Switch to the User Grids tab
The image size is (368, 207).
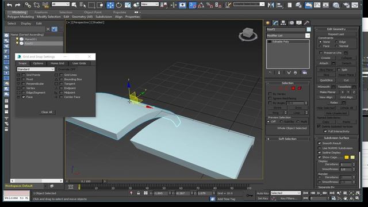click(x=79, y=63)
